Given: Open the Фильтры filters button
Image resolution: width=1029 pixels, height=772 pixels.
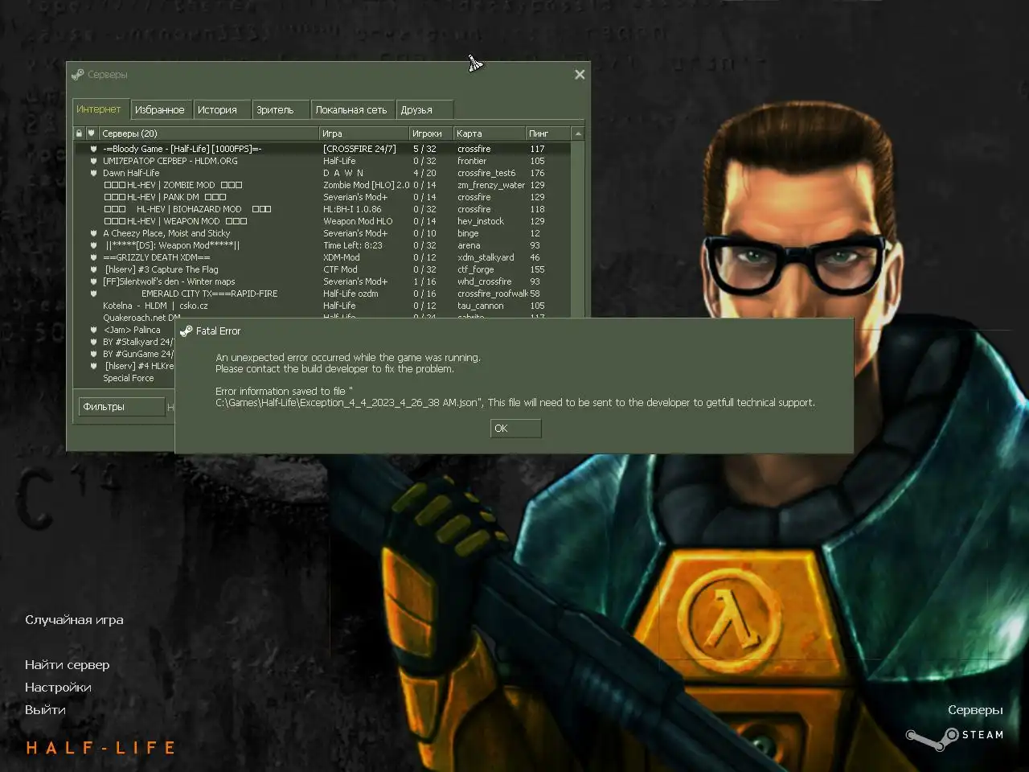Looking at the screenshot, I should tap(121, 407).
